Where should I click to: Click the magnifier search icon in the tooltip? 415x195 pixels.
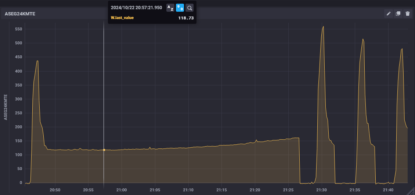189,8
